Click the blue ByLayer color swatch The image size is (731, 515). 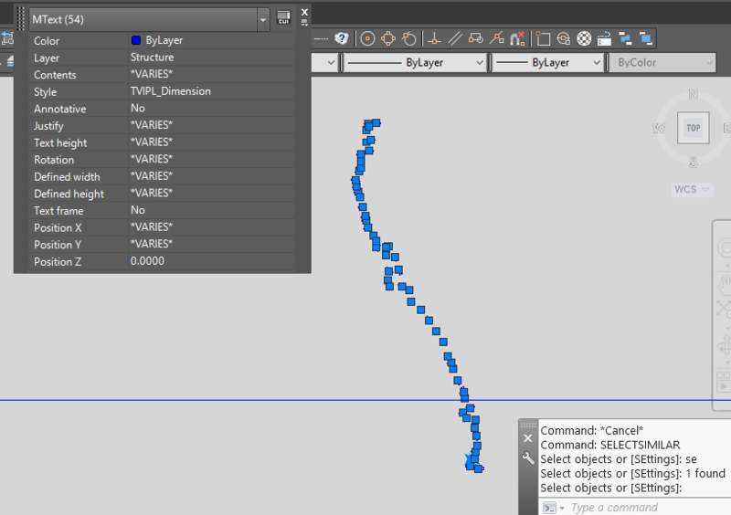point(136,41)
